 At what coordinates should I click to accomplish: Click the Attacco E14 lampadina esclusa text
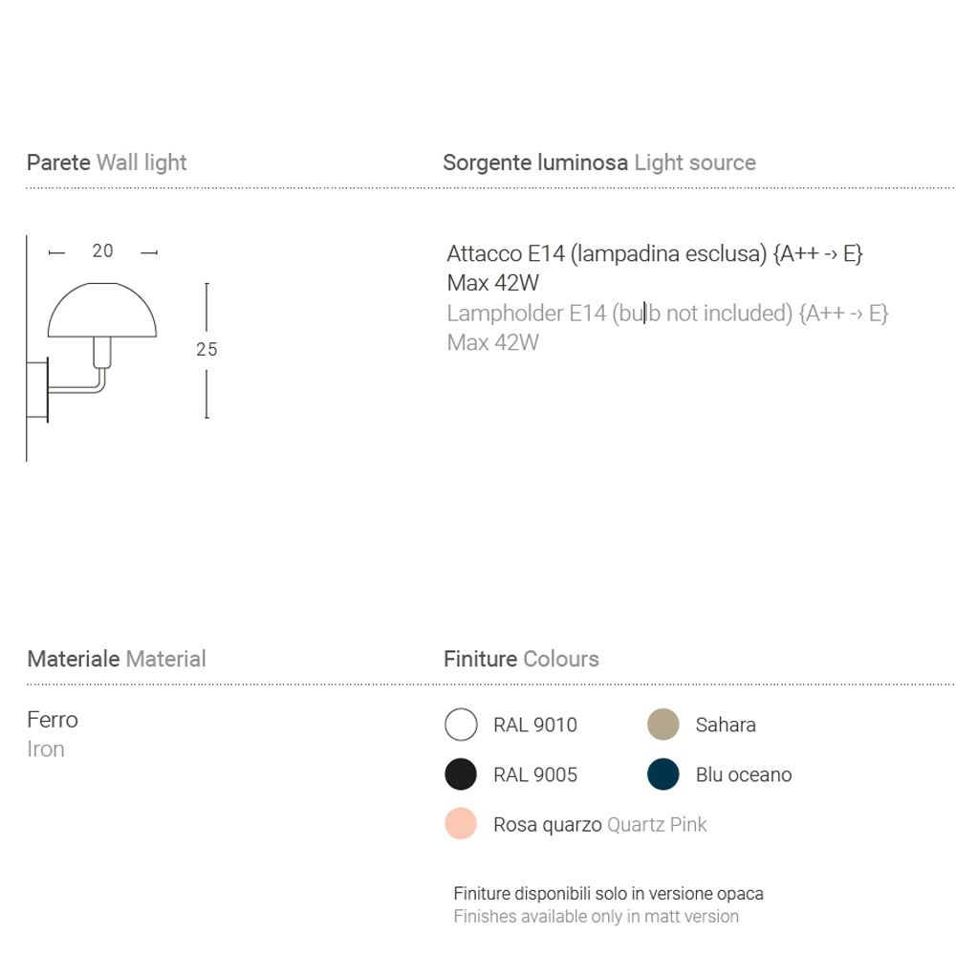(x=655, y=253)
